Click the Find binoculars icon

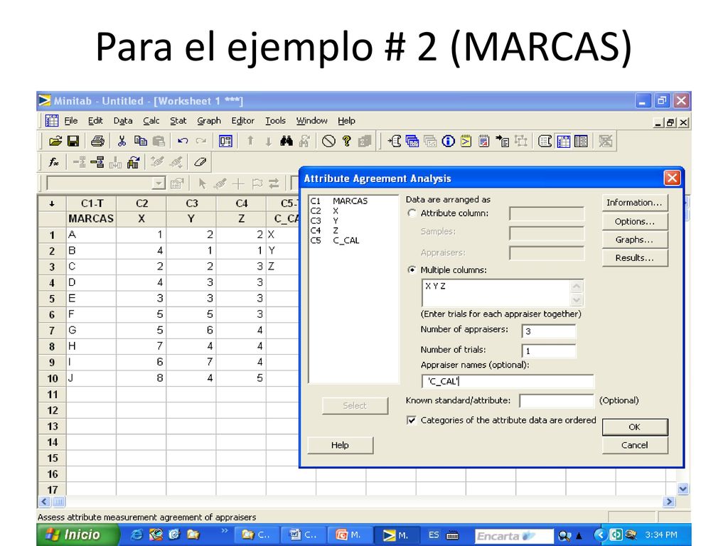287,141
